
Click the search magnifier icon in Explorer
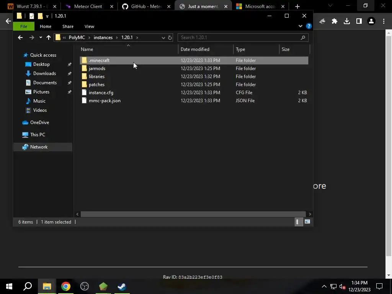[x=303, y=38]
